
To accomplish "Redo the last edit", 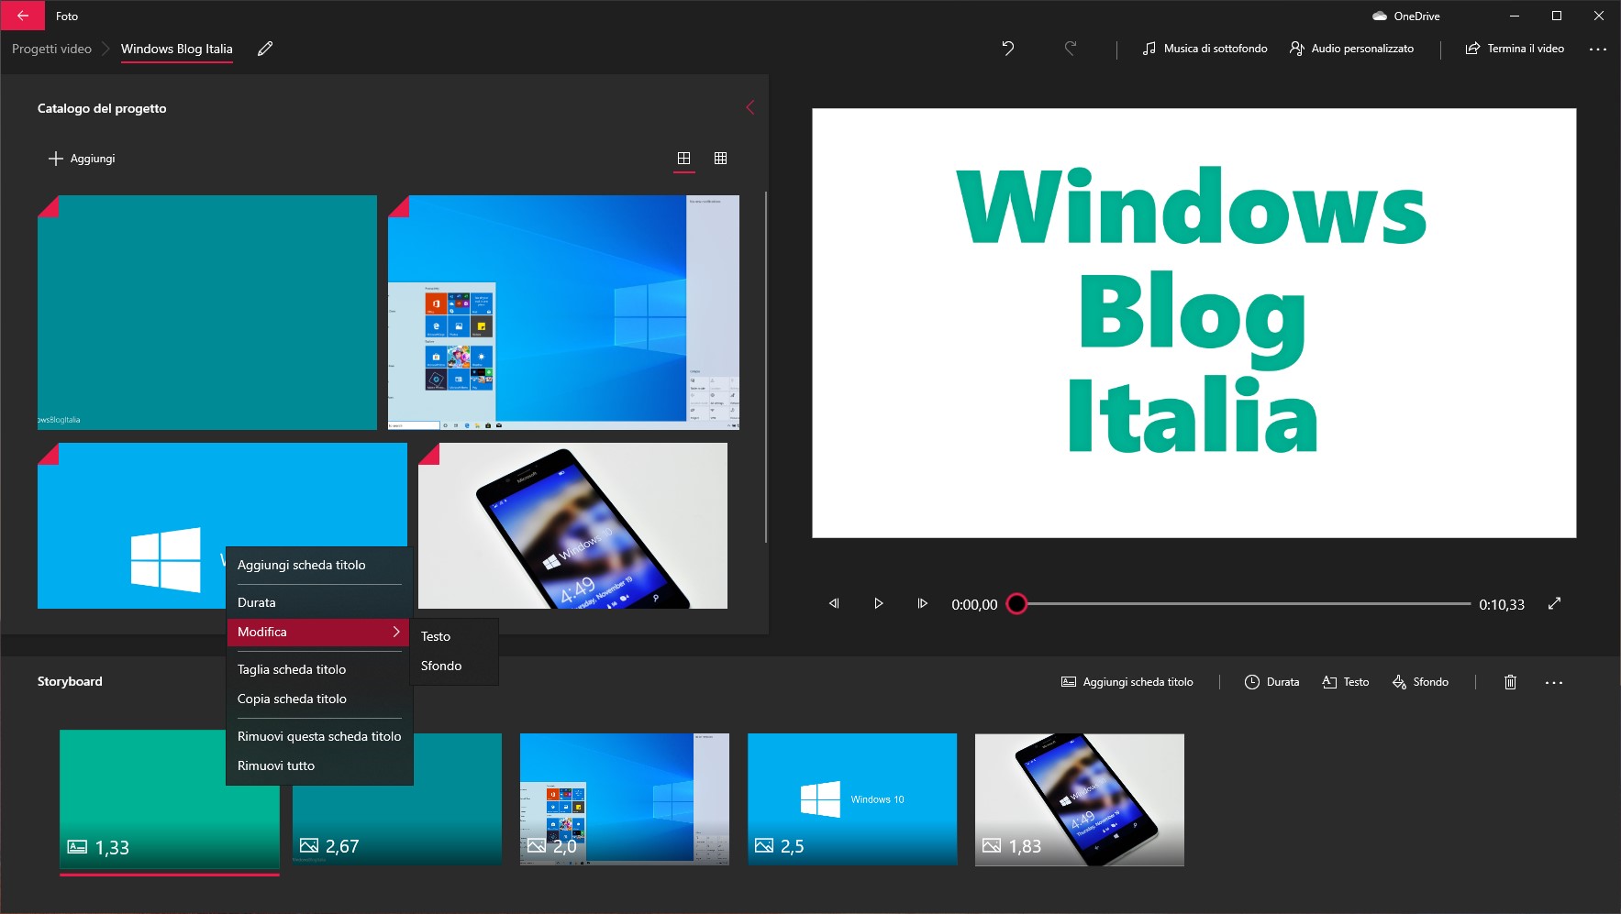I will pyautogui.click(x=1071, y=49).
